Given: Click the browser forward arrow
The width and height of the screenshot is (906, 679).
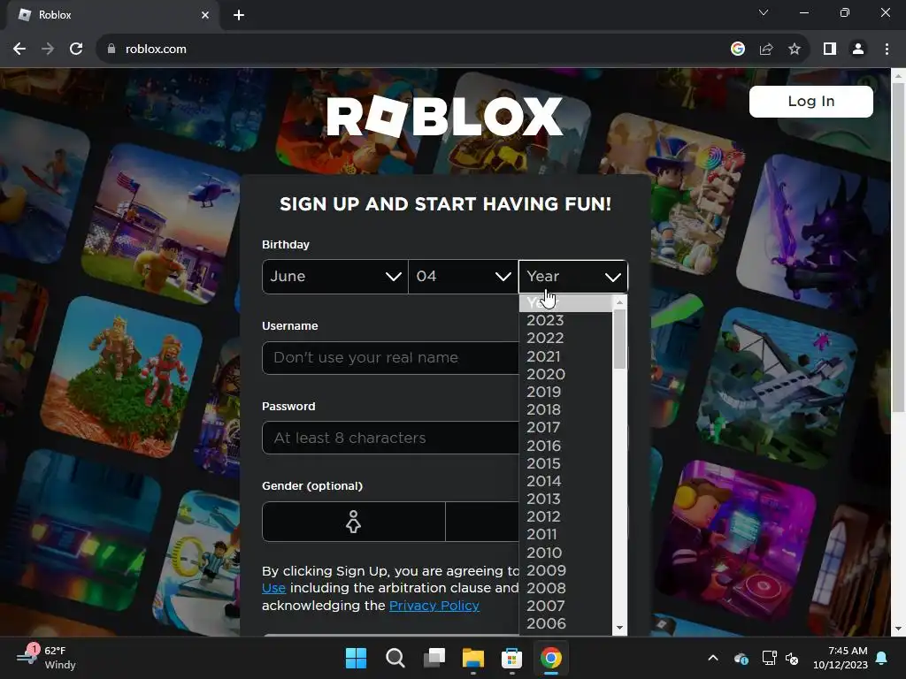Looking at the screenshot, I should 48,50.
